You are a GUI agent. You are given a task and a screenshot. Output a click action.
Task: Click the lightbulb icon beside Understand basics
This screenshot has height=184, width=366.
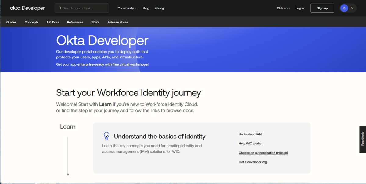click(106, 136)
